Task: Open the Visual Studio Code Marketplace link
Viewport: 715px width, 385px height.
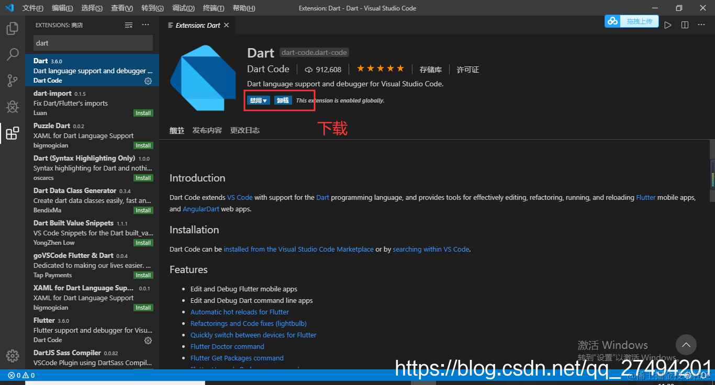Action: tap(299, 250)
